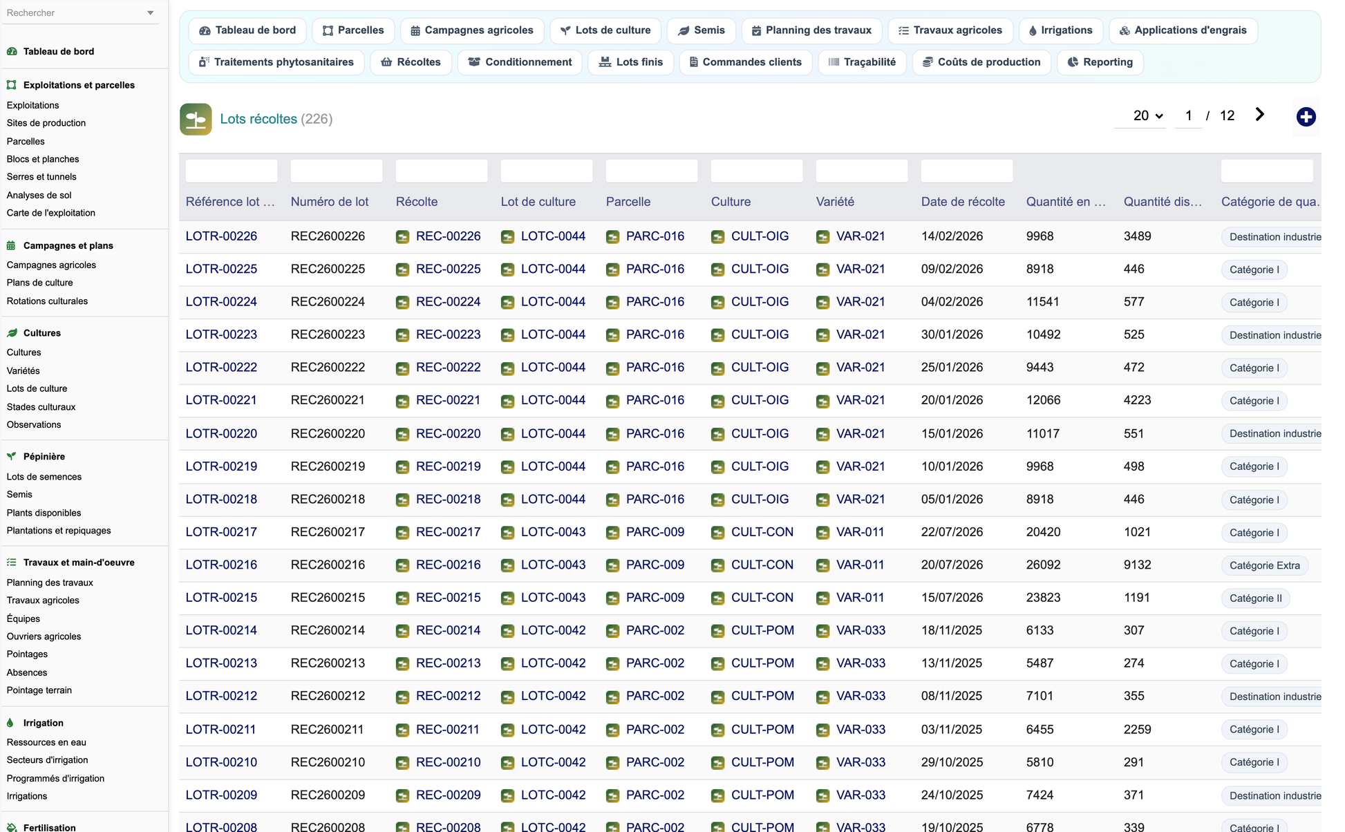
Task: Open the Semis tab
Action: tap(702, 30)
